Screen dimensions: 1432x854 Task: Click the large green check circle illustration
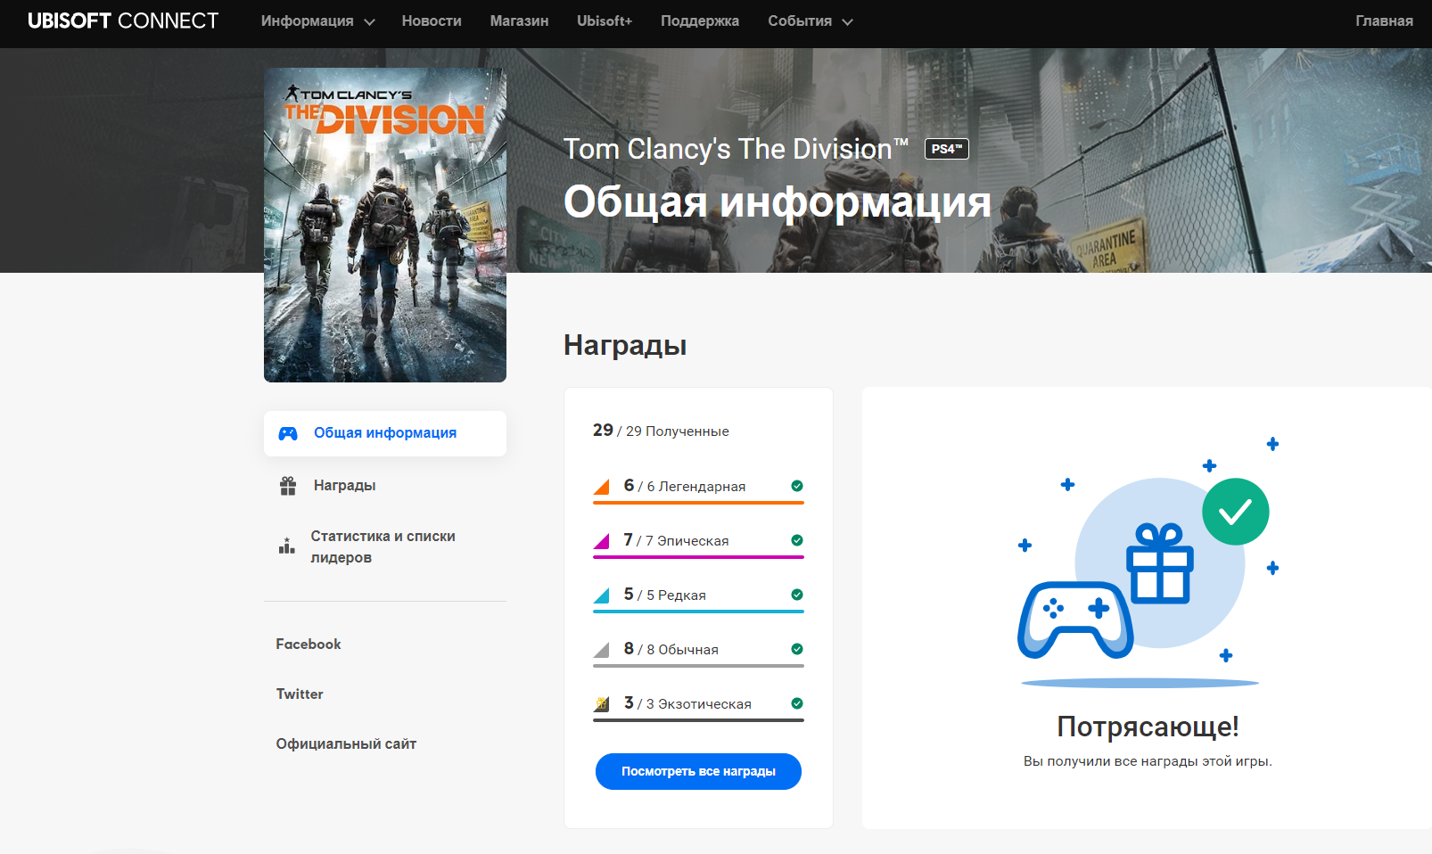click(1235, 512)
